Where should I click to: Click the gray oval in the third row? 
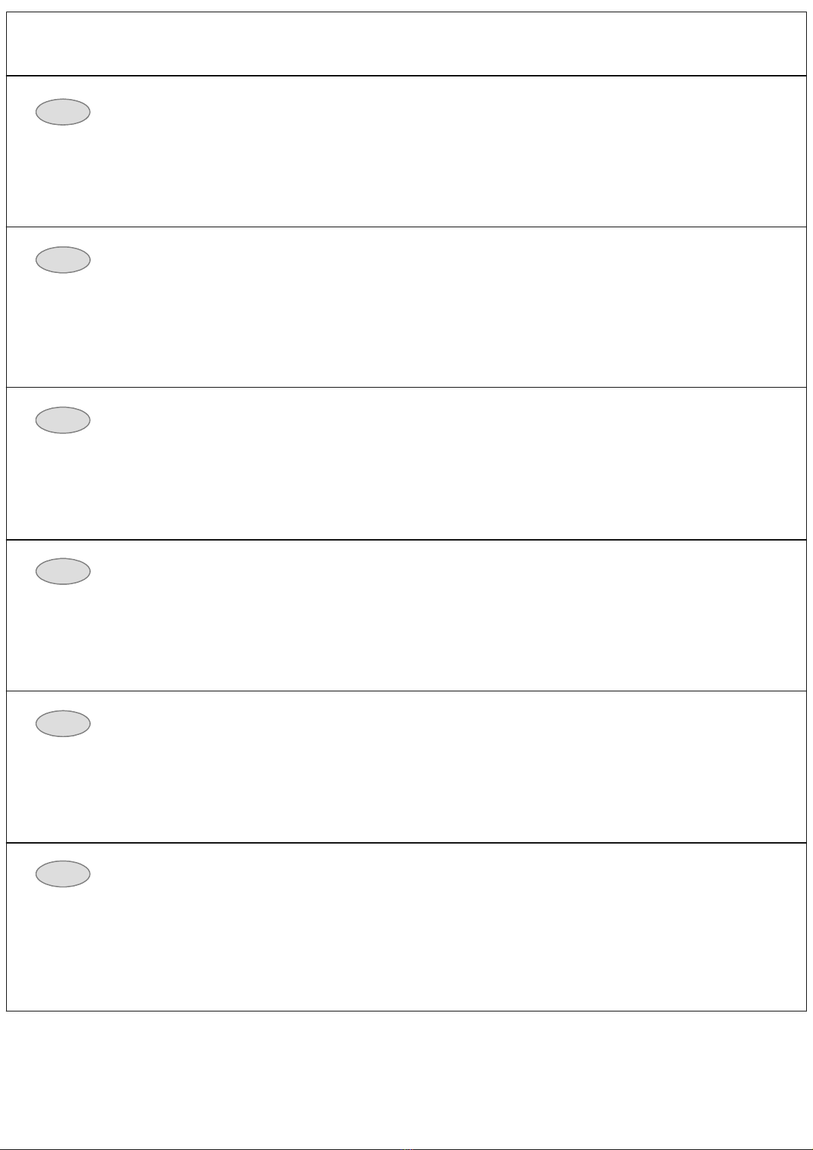(63, 420)
